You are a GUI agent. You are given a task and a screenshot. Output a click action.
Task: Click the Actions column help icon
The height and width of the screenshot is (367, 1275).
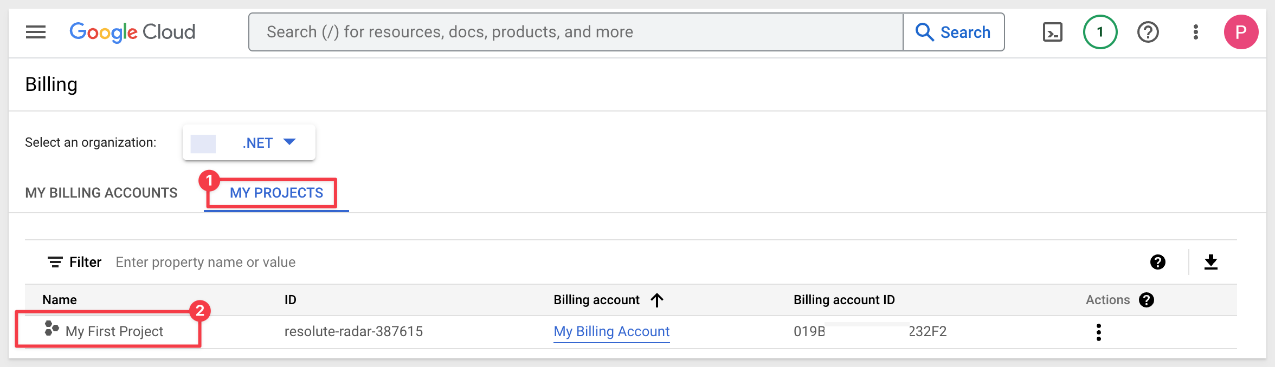coord(1146,300)
